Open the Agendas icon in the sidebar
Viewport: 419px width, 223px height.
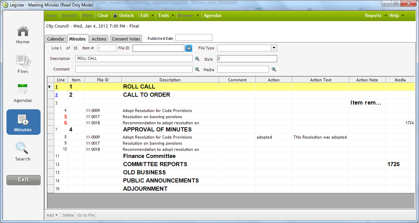point(23,92)
